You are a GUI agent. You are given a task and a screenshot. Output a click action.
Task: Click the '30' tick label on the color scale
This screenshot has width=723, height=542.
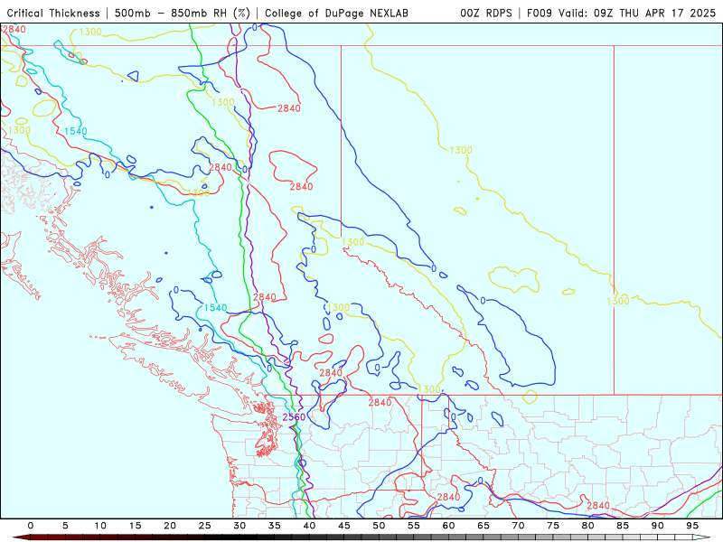(239, 526)
